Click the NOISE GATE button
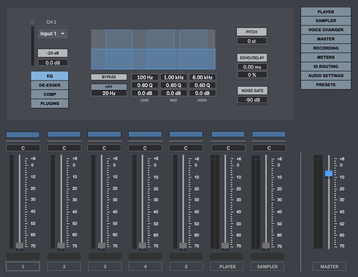358x277 pixels. [x=252, y=90]
